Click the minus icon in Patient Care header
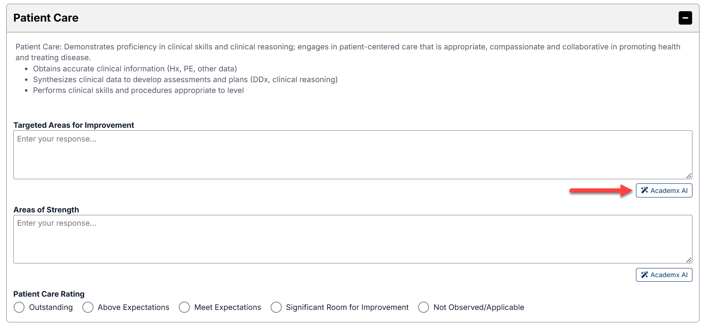Screen dimensions: 707x329 coord(685,18)
